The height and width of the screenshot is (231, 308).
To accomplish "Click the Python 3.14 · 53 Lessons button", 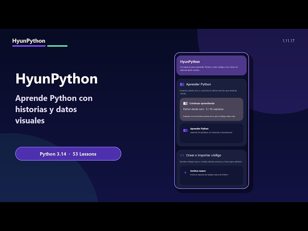I will click(68, 154).
